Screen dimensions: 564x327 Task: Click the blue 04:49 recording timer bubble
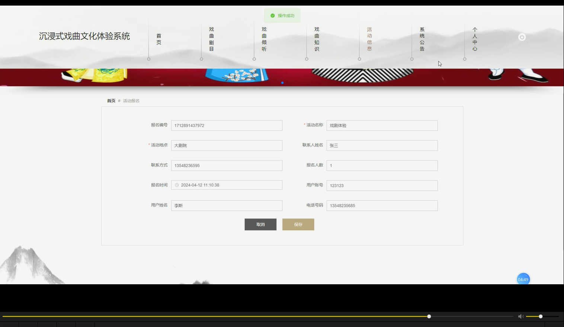(x=523, y=279)
